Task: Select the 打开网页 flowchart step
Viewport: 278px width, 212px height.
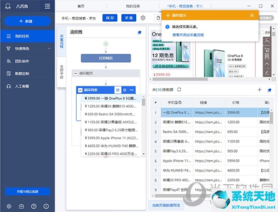Action: coord(106,58)
